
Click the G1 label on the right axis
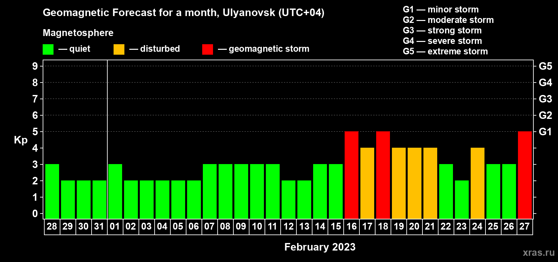[545, 132]
